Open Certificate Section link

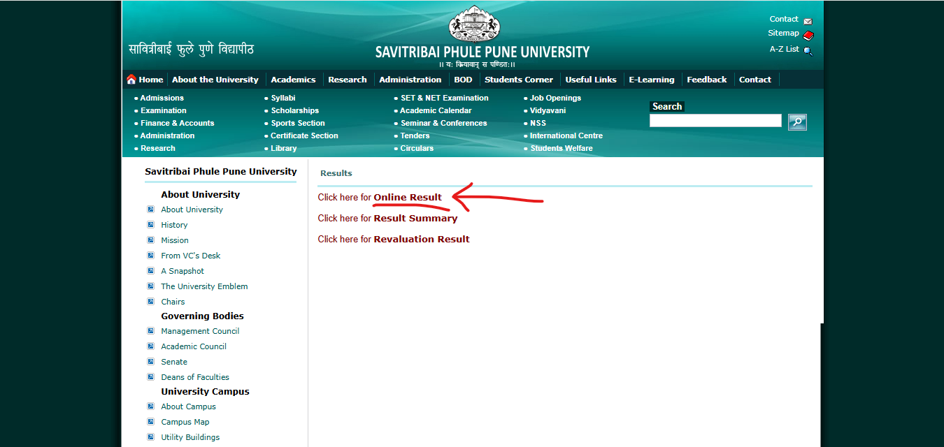(x=304, y=135)
